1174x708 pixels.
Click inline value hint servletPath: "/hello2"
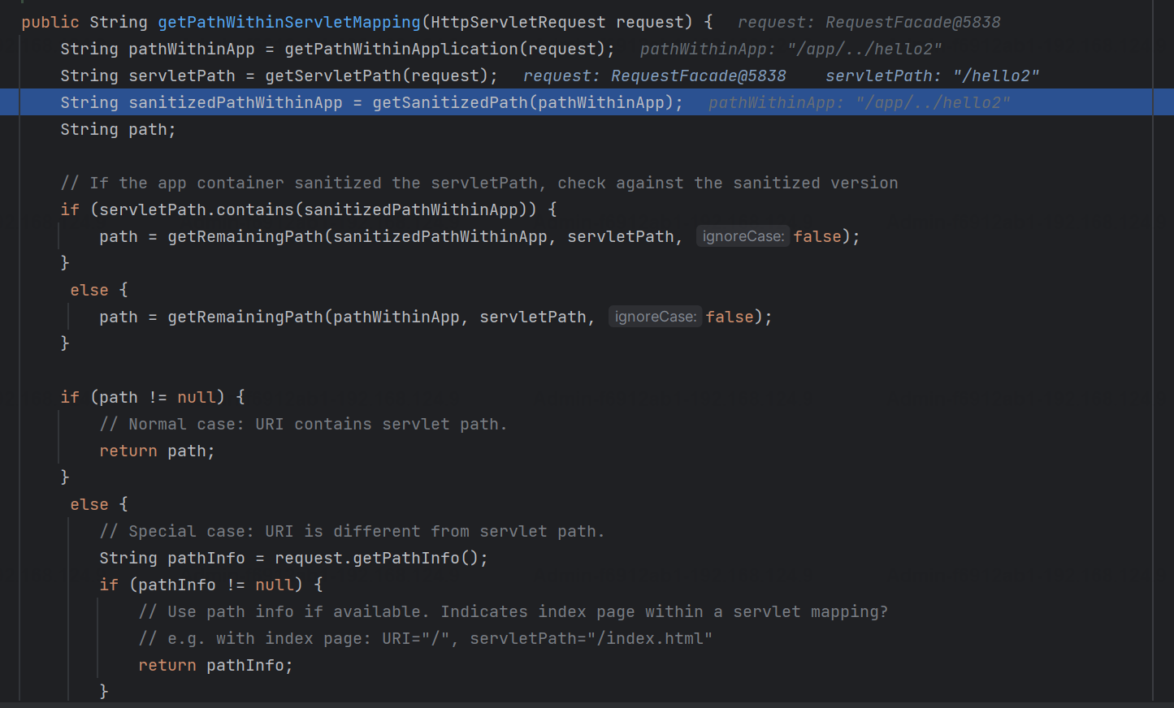pyautogui.click(x=933, y=76)
